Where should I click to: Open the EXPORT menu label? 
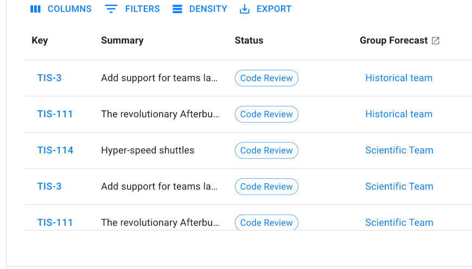(x=274, y=9)
